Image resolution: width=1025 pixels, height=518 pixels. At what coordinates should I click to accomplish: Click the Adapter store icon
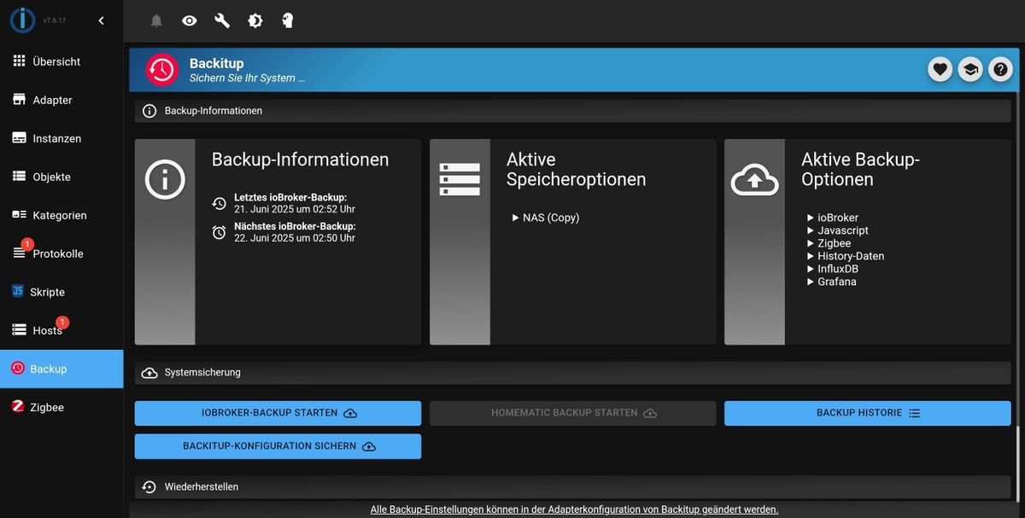coord(19,100)
